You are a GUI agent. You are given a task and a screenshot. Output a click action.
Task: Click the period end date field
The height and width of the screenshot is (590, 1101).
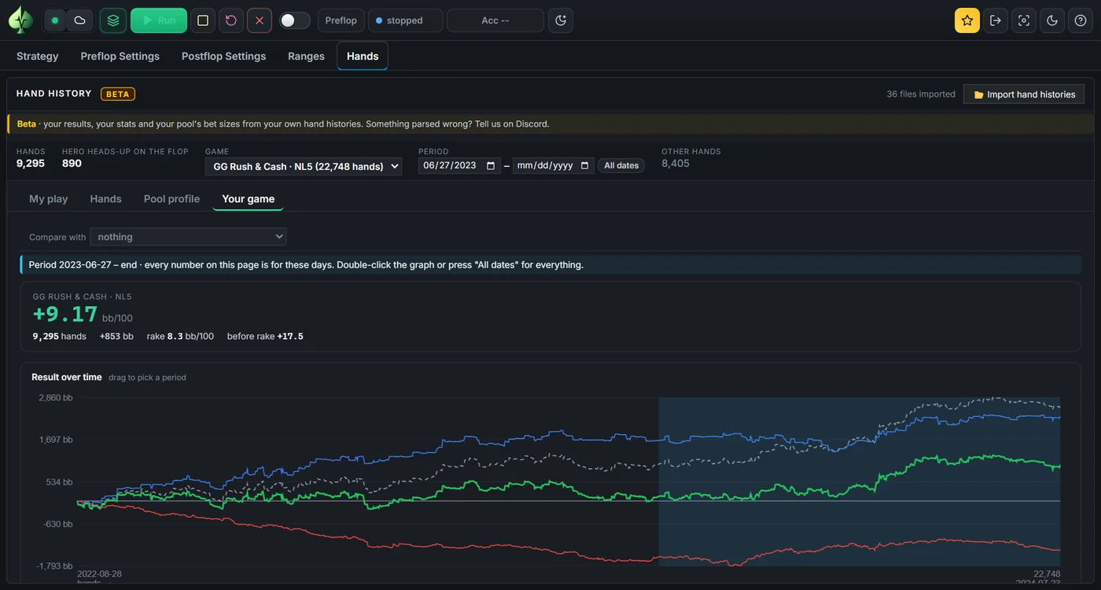tap(554, 166)
